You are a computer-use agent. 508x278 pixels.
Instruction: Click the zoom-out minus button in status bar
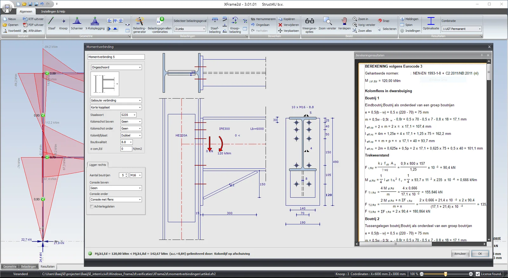tap(422, 274)
